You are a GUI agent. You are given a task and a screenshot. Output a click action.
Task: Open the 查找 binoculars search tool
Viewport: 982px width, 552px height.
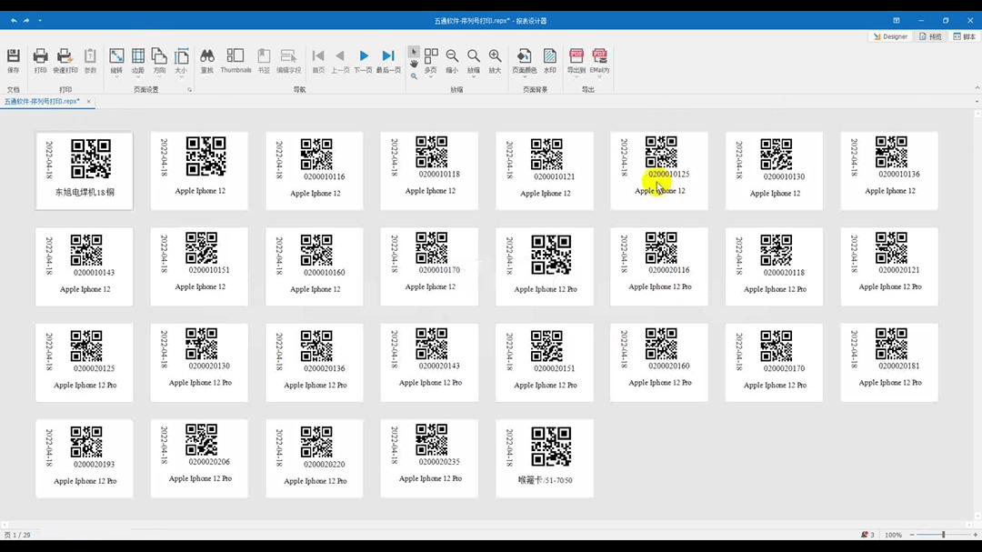207,56
